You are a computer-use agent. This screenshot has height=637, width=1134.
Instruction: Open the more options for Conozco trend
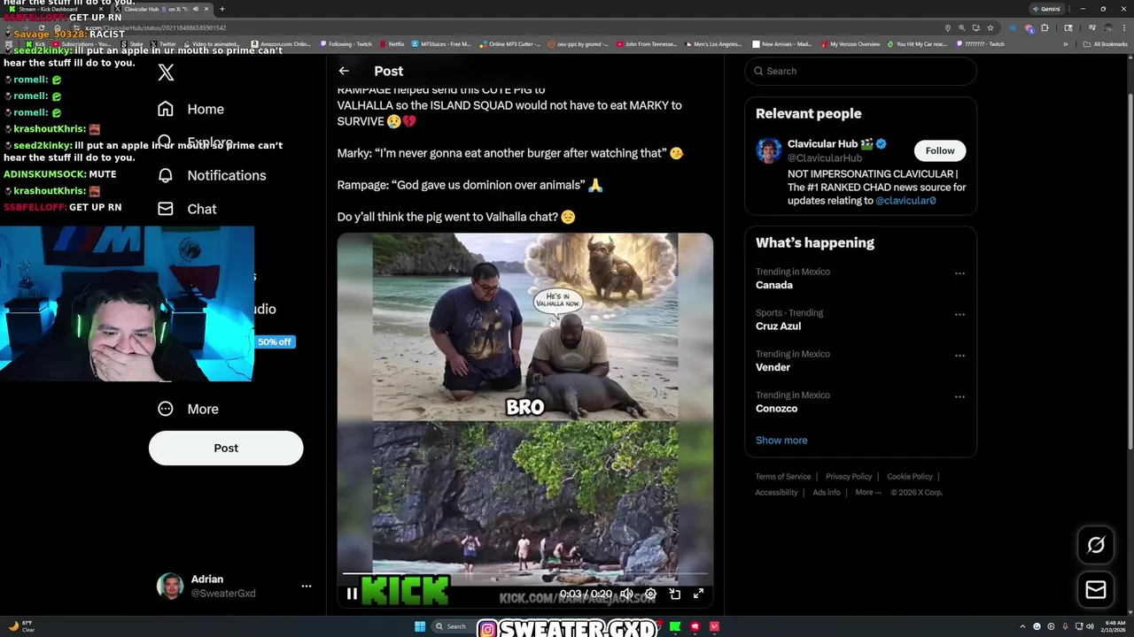(x=959, y=396)
